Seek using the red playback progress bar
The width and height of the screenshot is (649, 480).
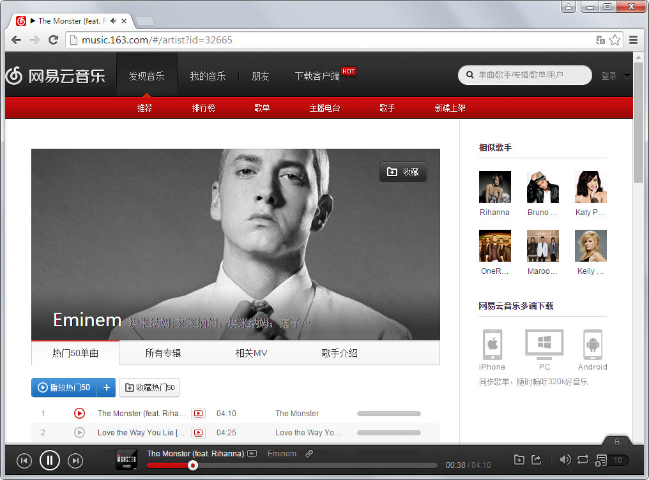click(x=292, y=465)
